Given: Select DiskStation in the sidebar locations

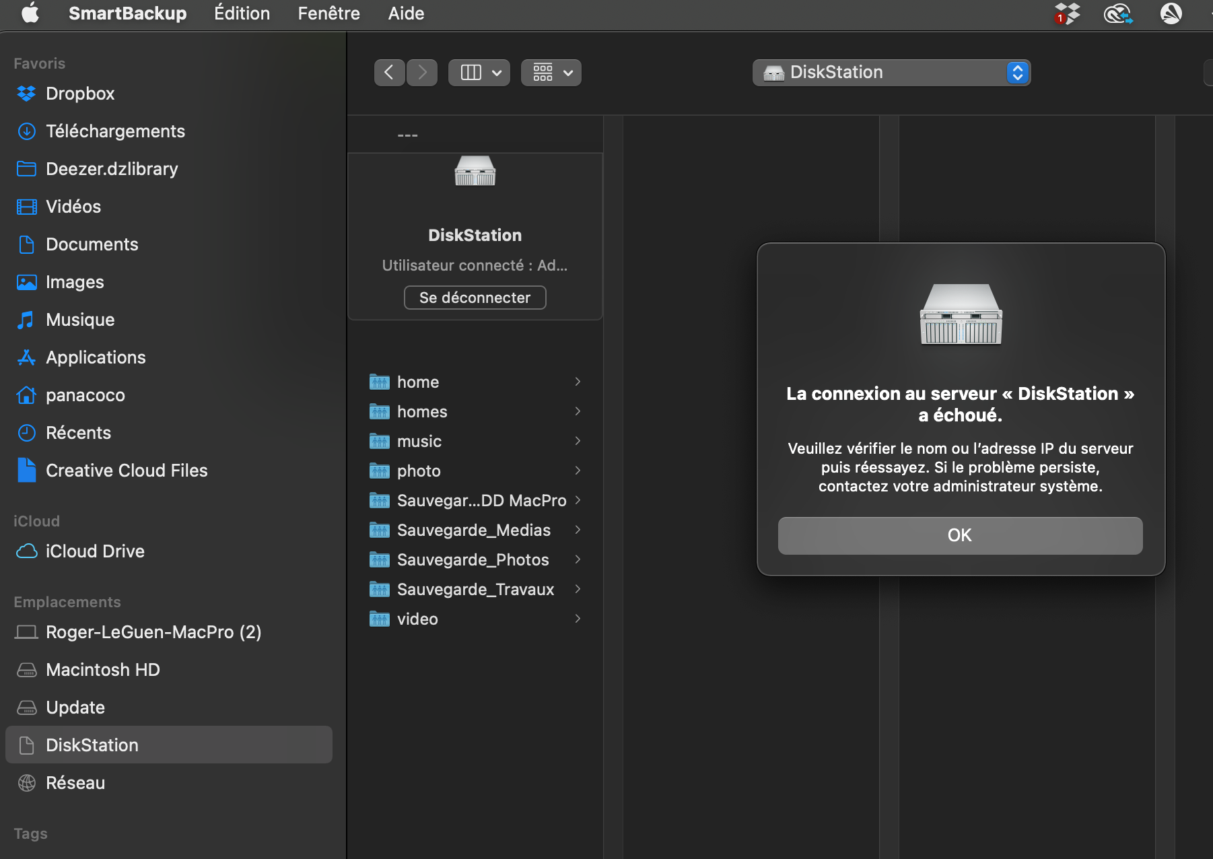Looking at the screenshot, I should [x=169, y=745].
